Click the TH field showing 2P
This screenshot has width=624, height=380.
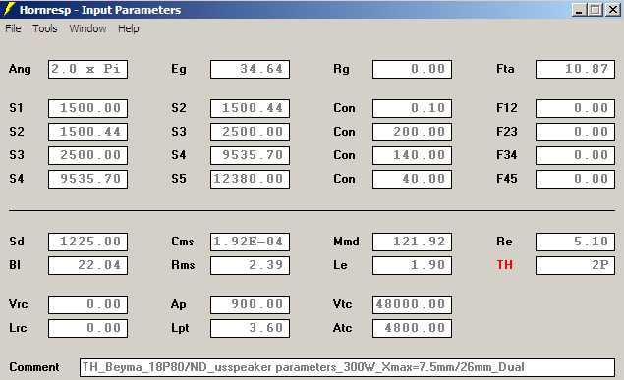(575, 265)
